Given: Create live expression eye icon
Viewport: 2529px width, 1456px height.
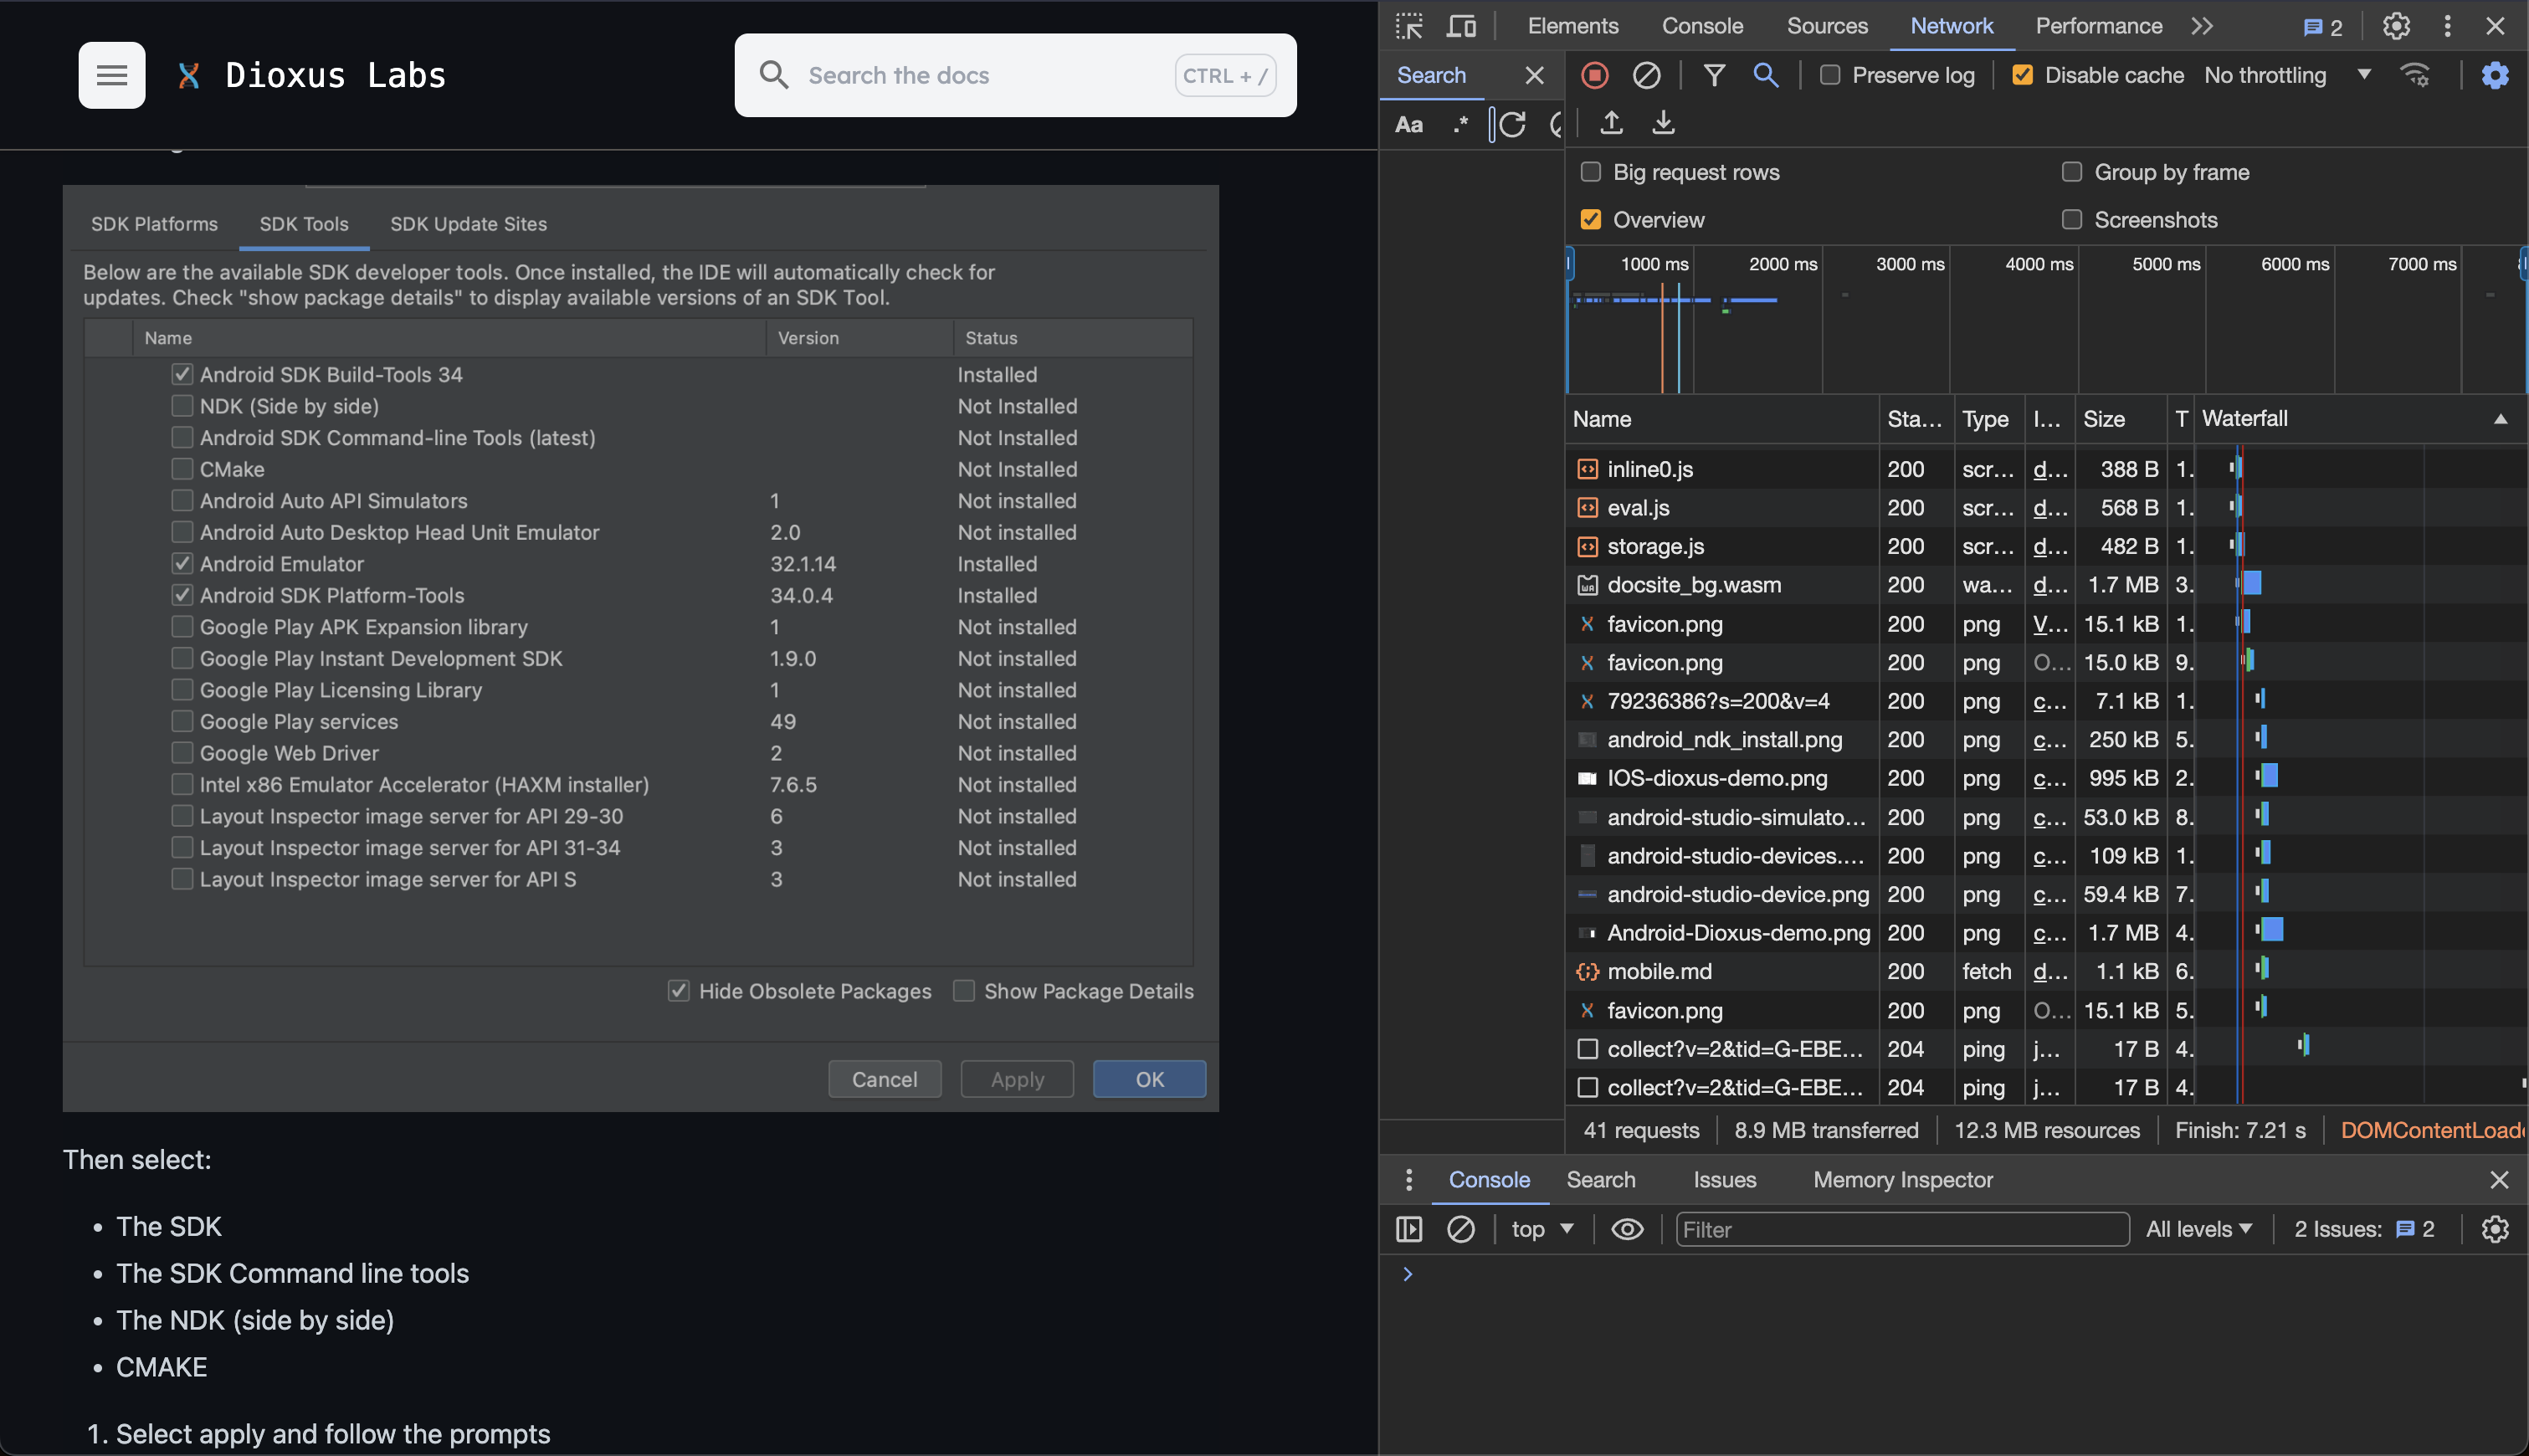Looking at the screenshot, I should coord(1626,1229).
